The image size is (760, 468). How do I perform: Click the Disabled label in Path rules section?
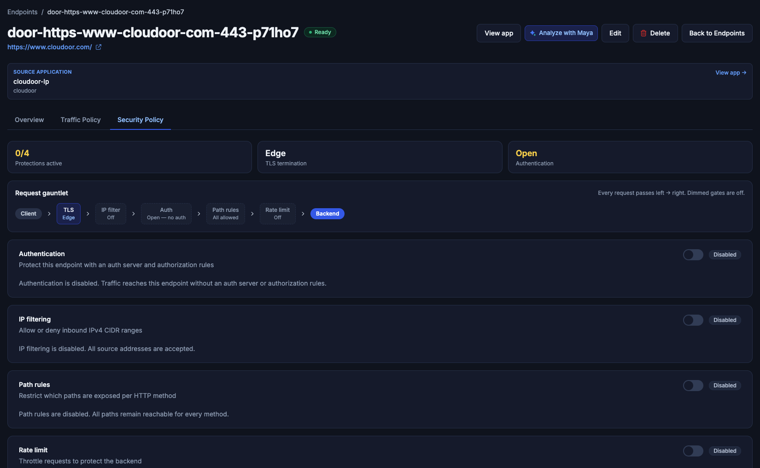725,386
